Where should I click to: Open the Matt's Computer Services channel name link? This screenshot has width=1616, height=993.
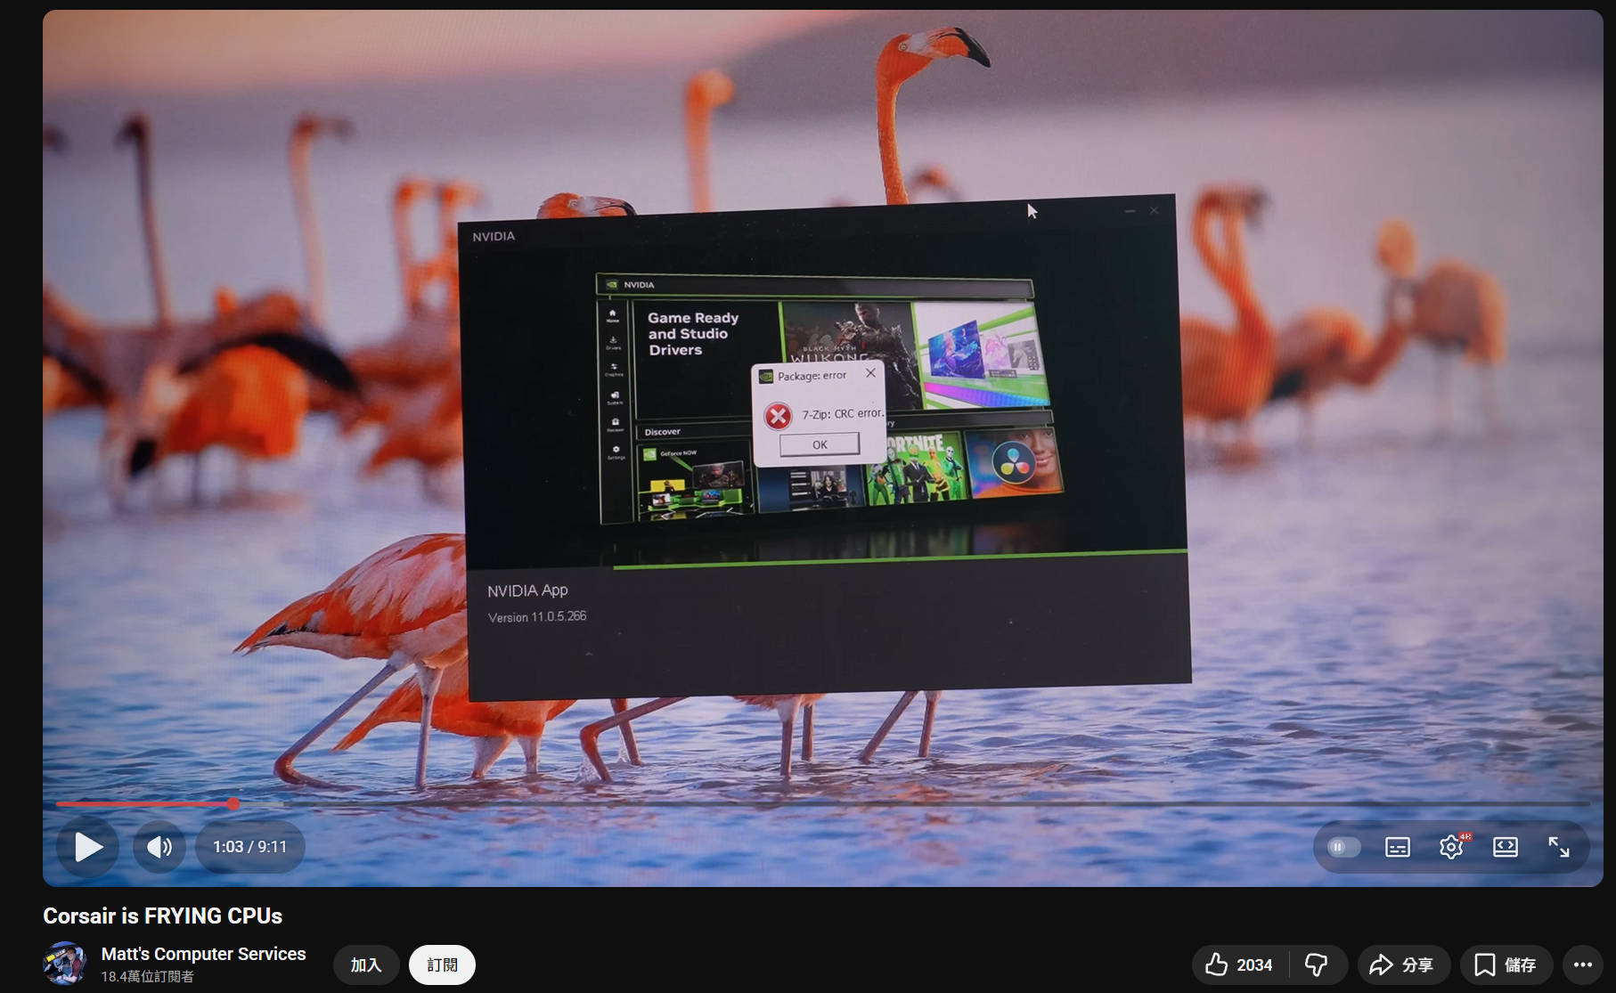coord(203,954)
